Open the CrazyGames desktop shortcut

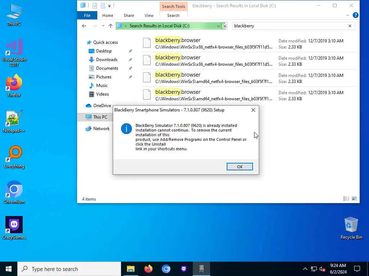coord(14,227)
